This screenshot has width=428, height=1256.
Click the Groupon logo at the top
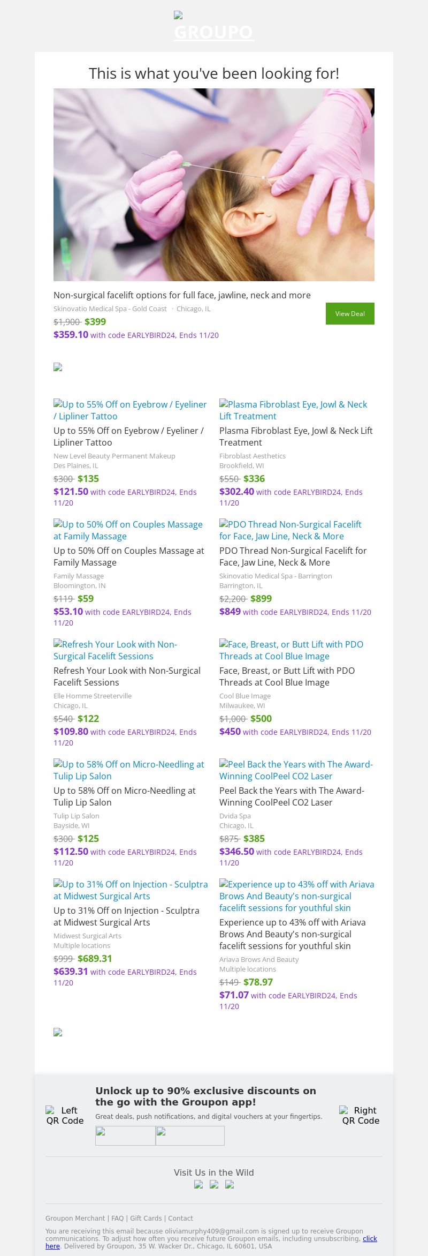coord(214,27)
